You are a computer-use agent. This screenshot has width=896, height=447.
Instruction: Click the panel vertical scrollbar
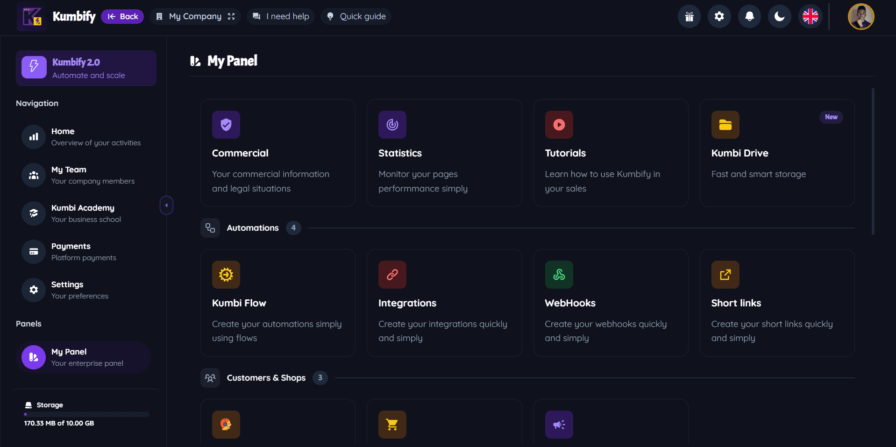pos(873,161)
